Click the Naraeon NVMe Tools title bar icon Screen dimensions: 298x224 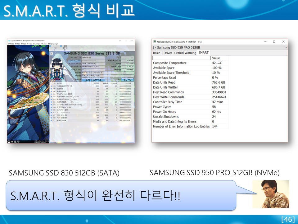[155, 41]
